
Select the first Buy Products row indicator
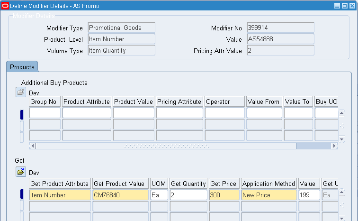(x=22, y=114)
